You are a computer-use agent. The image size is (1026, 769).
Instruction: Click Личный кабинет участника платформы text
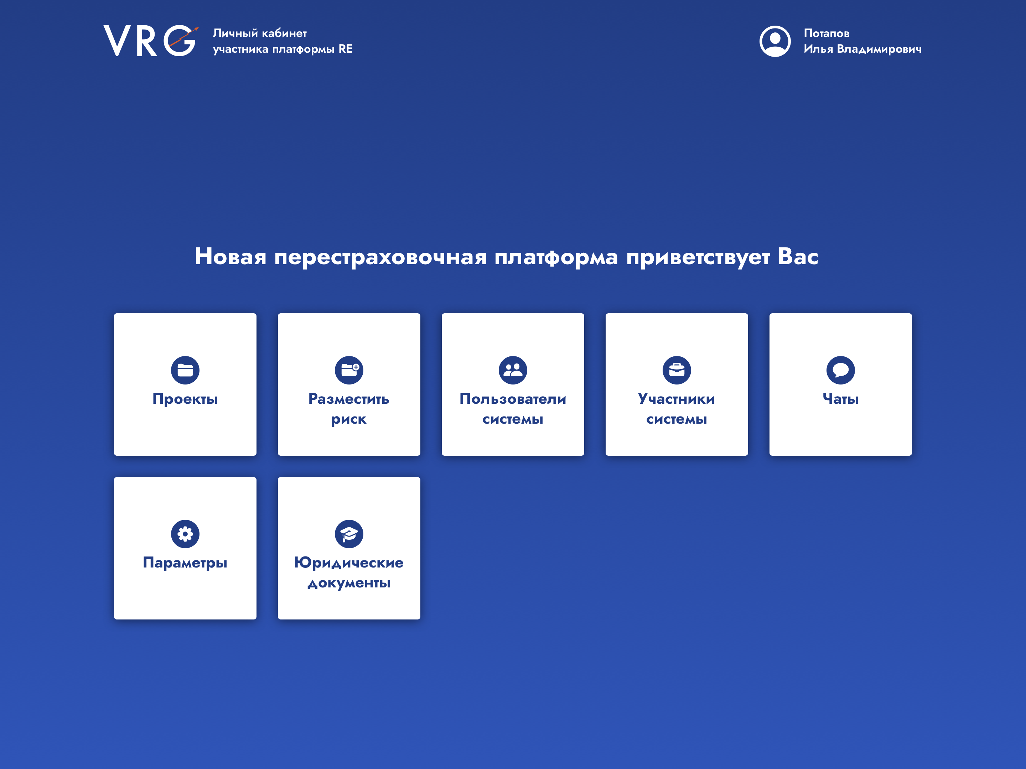(283, 41)
